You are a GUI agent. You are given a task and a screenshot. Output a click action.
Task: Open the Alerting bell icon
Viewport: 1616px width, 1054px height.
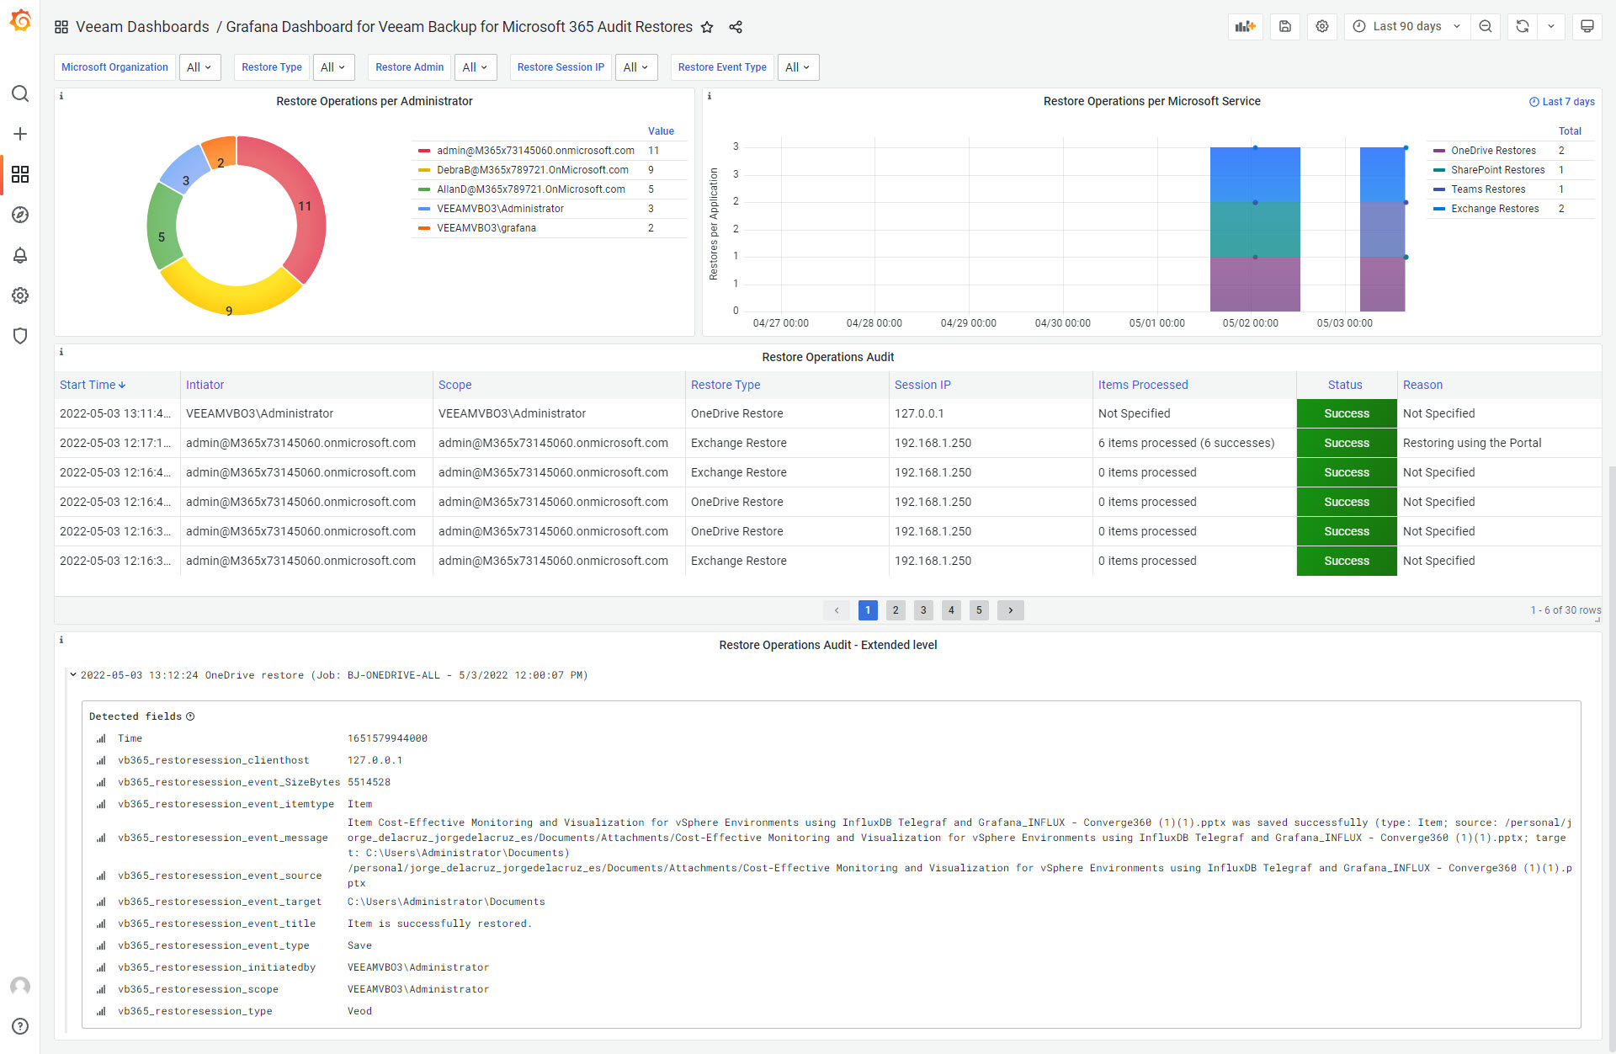(x=20, y=255)
